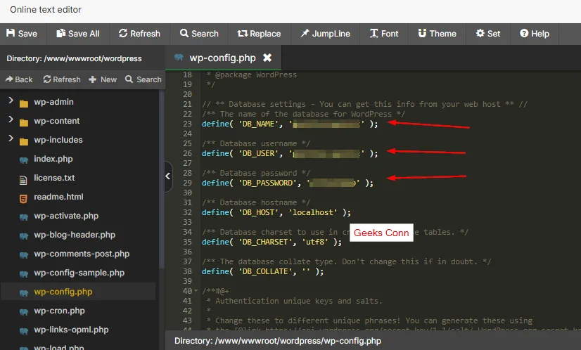
Task: Click the 'localhost' value on line 32
Action: click(313, 212)
